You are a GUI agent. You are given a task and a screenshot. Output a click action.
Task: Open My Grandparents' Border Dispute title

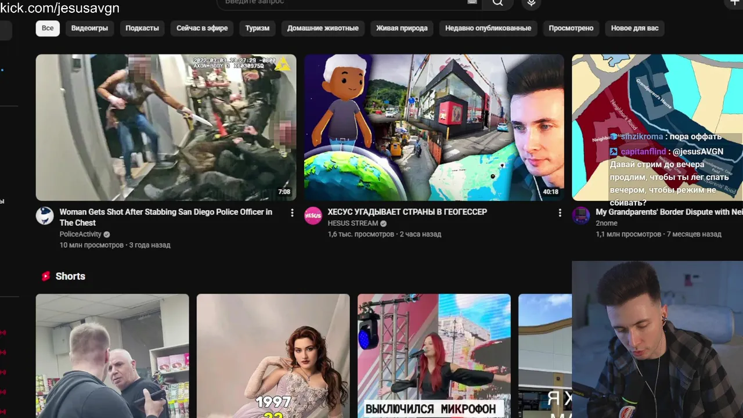tap(669, 212)
